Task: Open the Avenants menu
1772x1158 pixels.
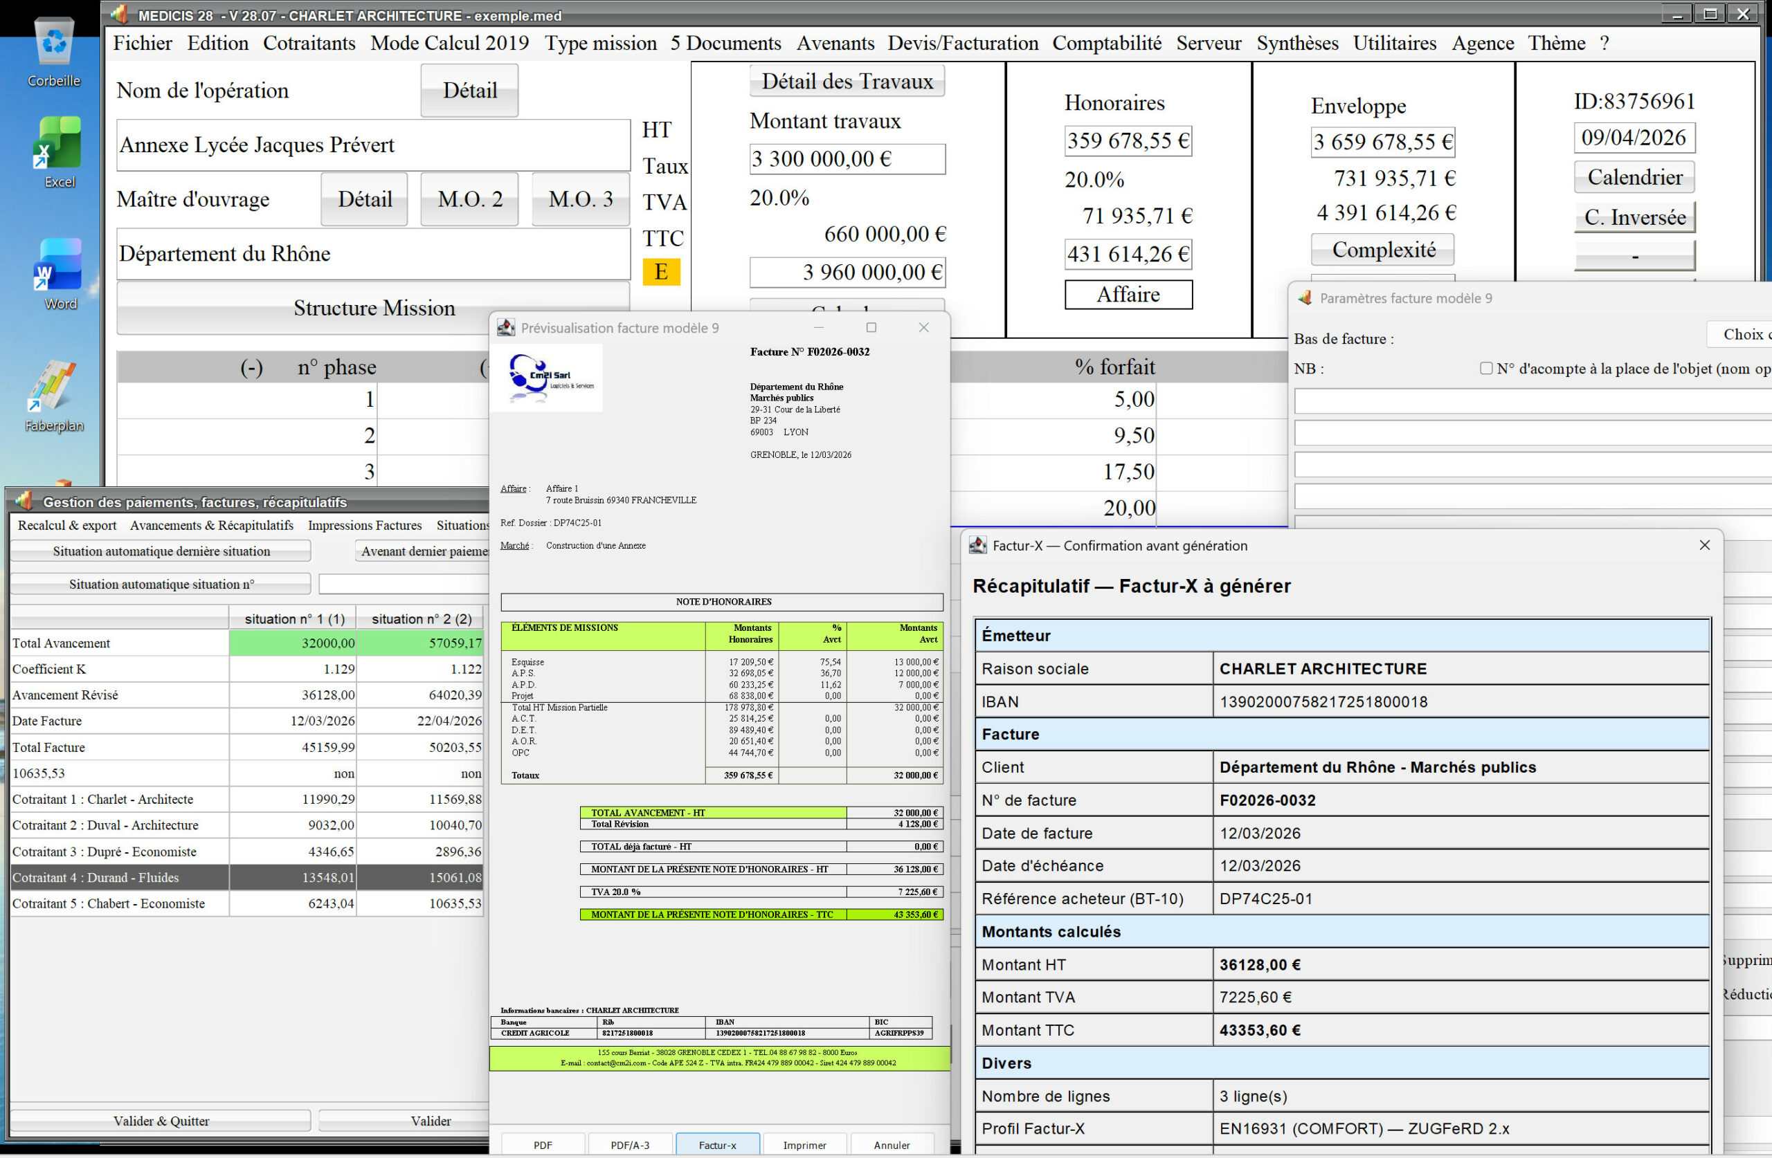Action: (835, 43)
